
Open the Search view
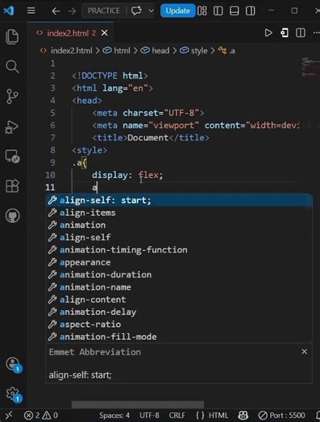(x=12, y=67)
